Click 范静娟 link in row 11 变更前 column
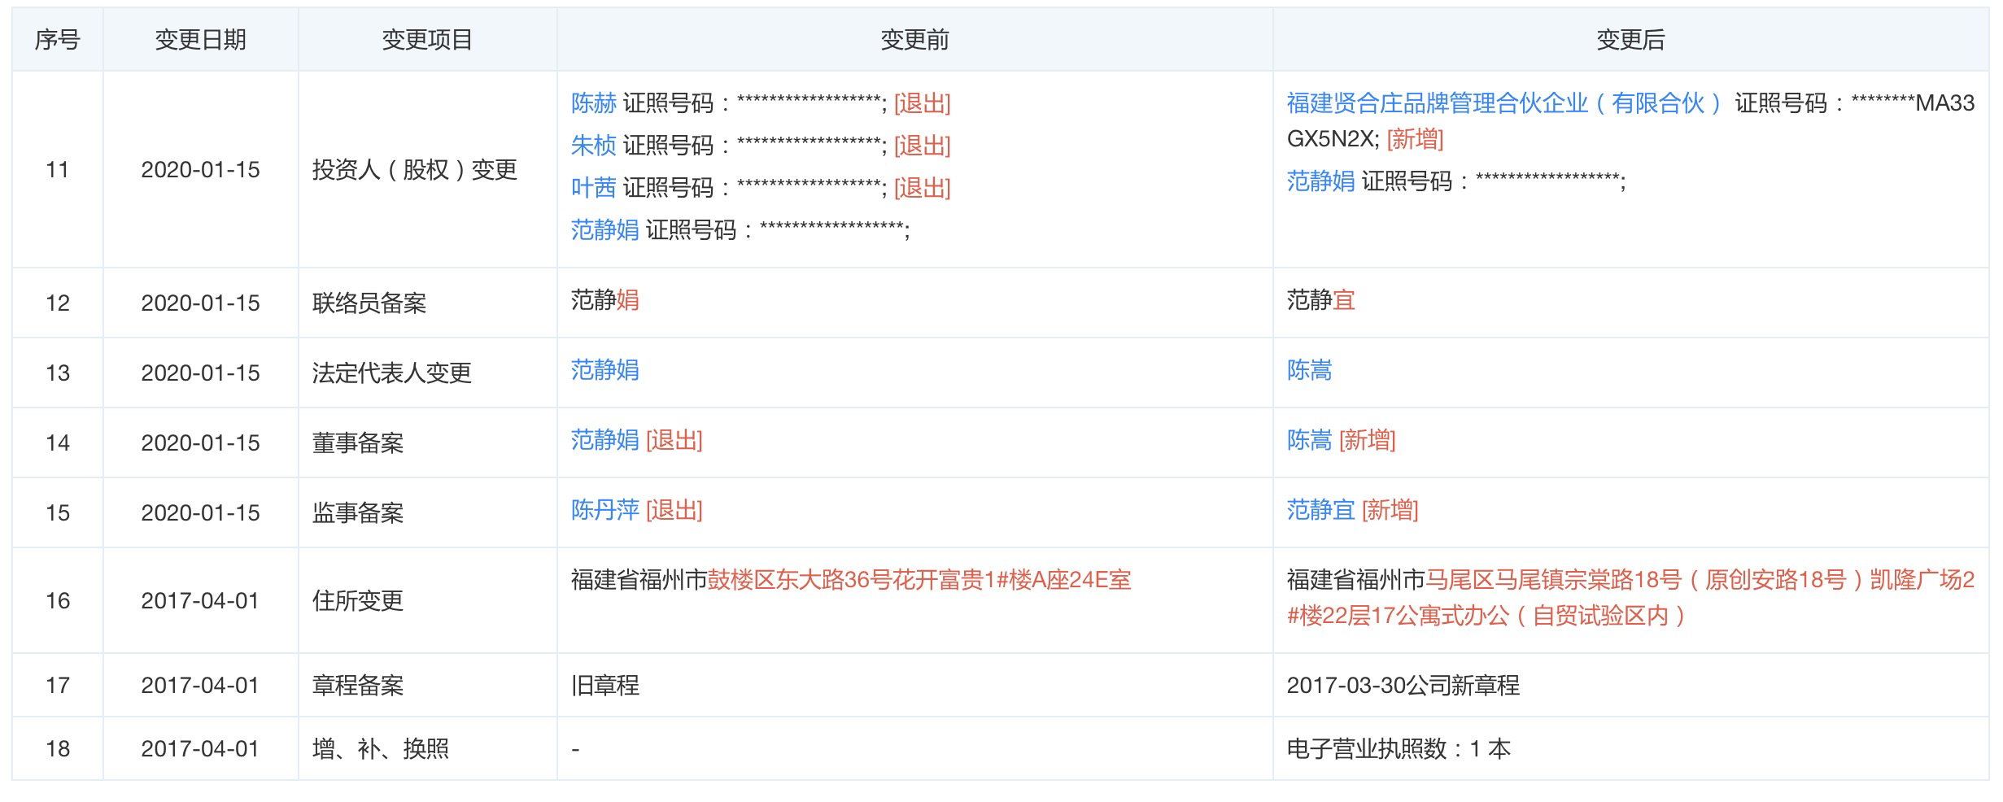This screenshot has height=802, width=2003. pos(604,230)
